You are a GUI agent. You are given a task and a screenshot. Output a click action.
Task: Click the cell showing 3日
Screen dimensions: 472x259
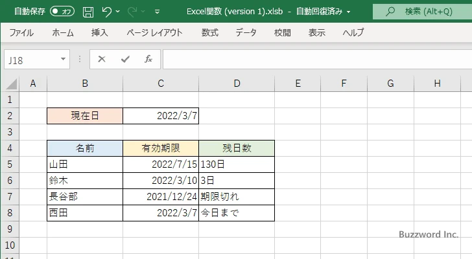(x=237, y=181)
